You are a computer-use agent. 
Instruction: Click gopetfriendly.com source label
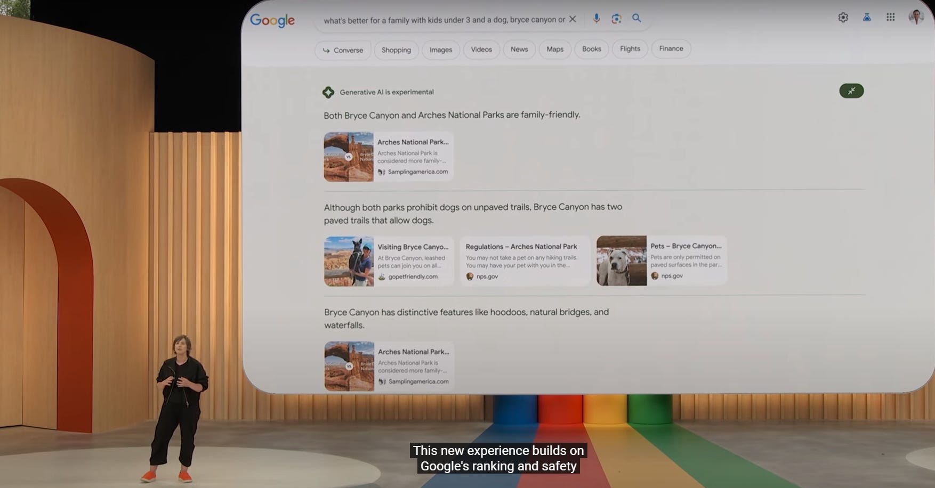[413, 276]
